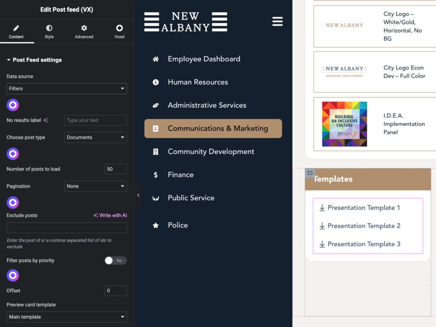The image size is (436, 327).
Task: Focus the Exclude posts input field
Action: tap(67, 228)
